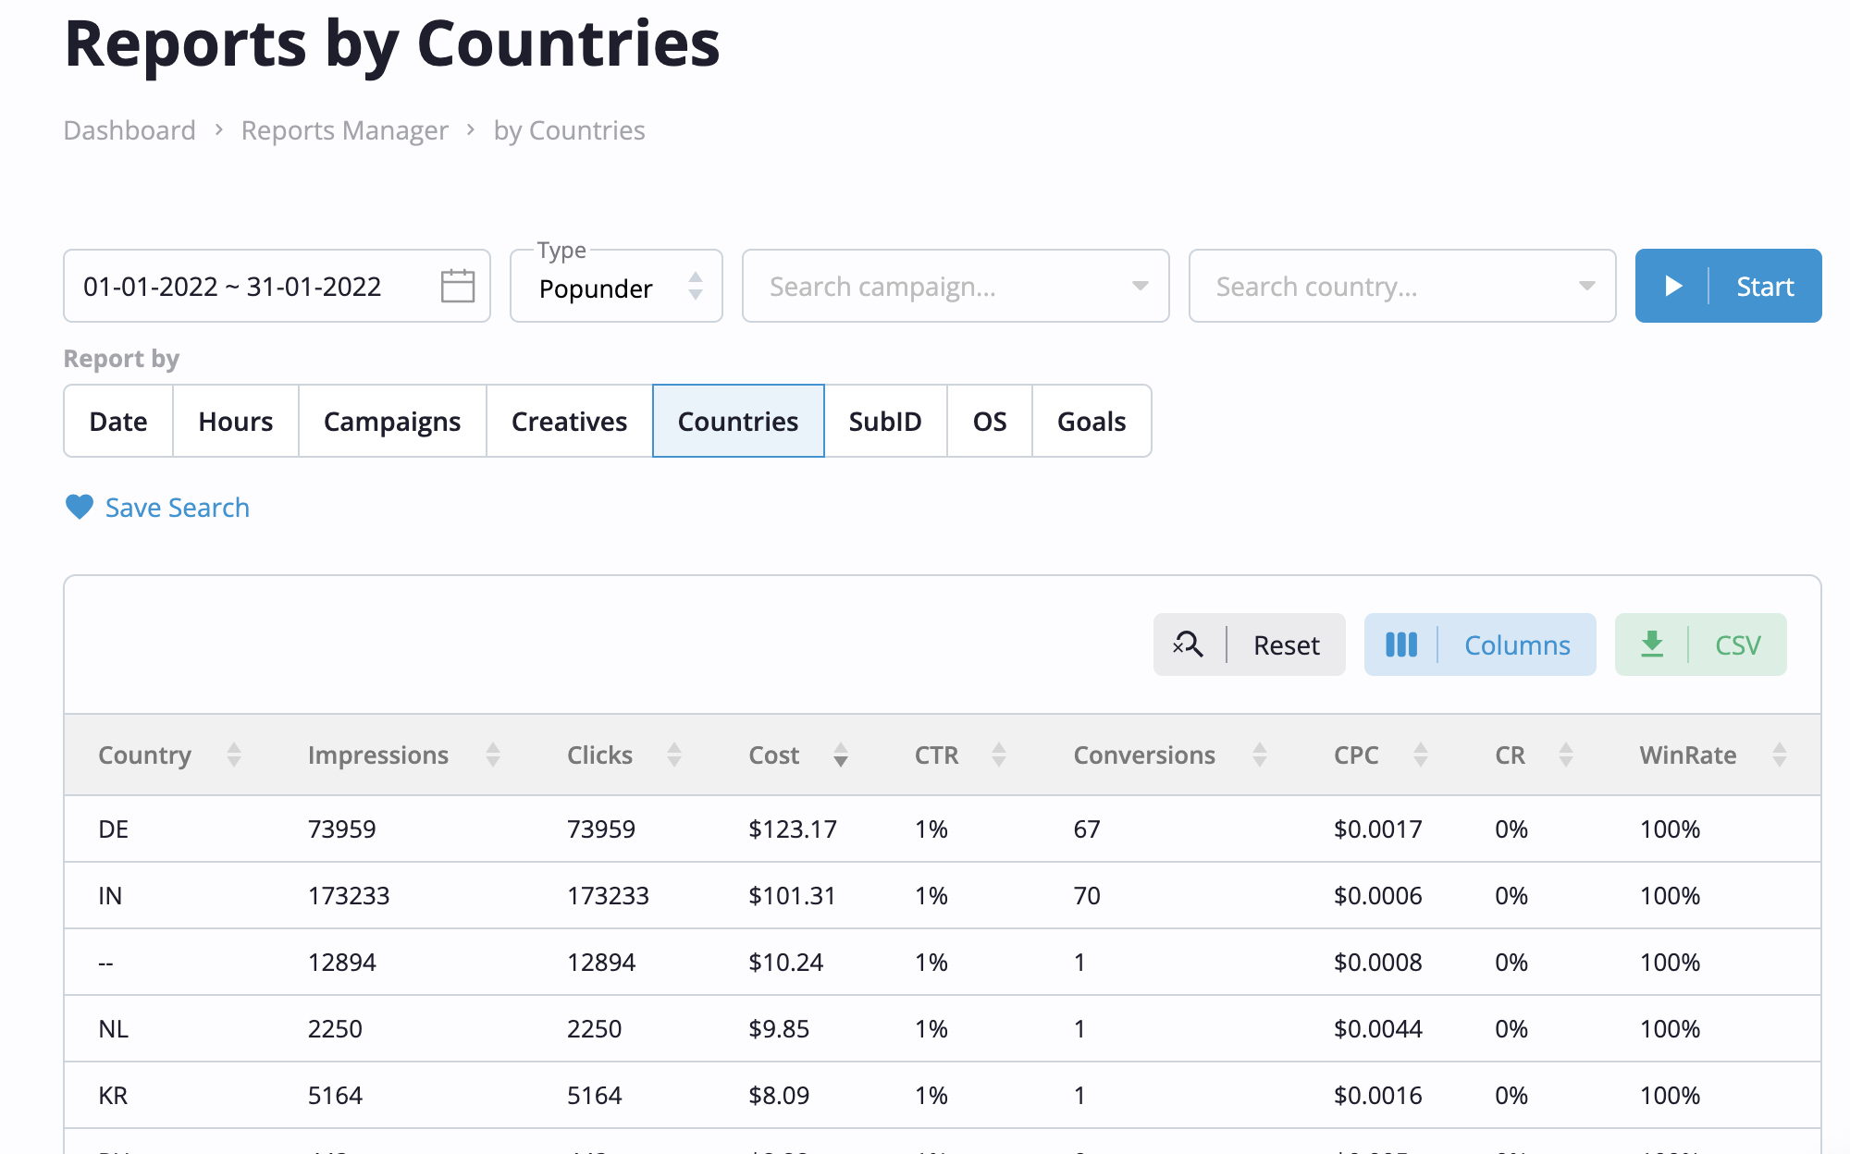1850x1154 pixels.
Task: Select the Countries report tab
Action: tap(738, 421)
